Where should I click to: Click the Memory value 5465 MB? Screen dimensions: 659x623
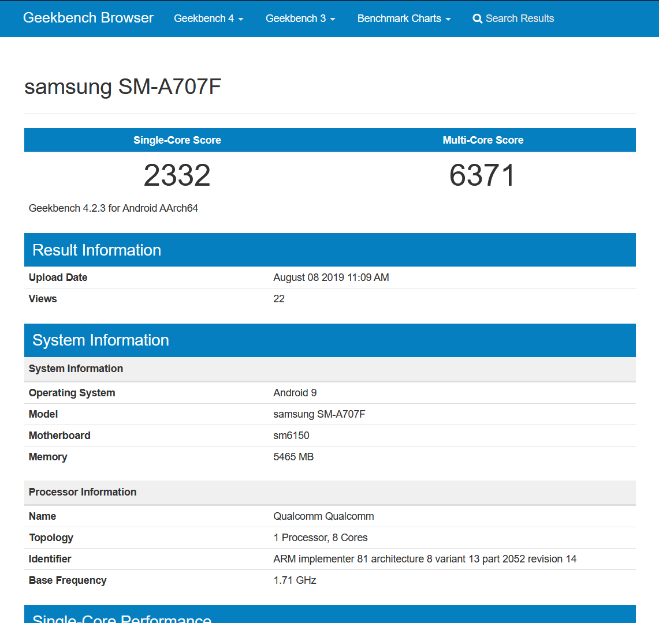pos(293,457)
